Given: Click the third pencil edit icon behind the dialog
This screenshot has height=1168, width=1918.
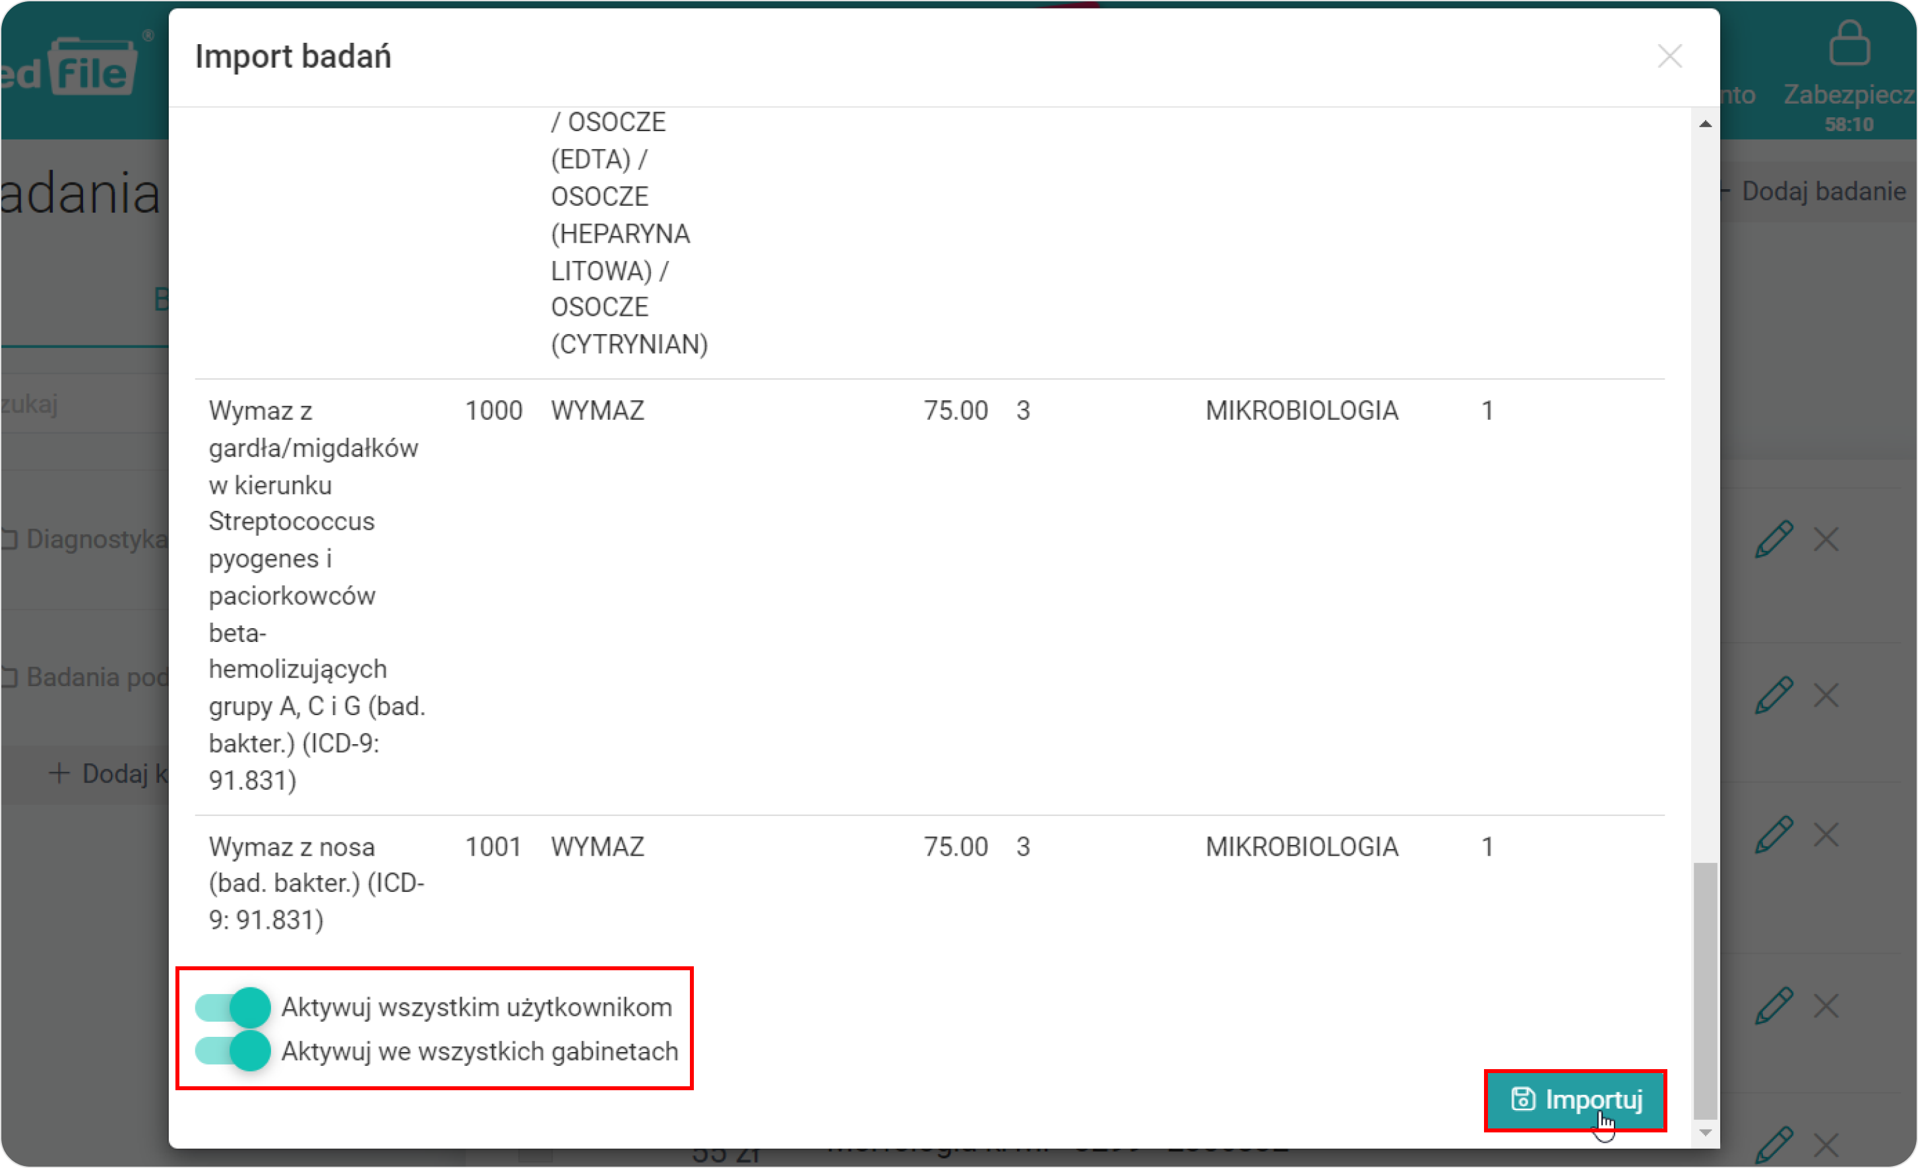Looking at the screenshot, I should click(x=1774, y=835).
